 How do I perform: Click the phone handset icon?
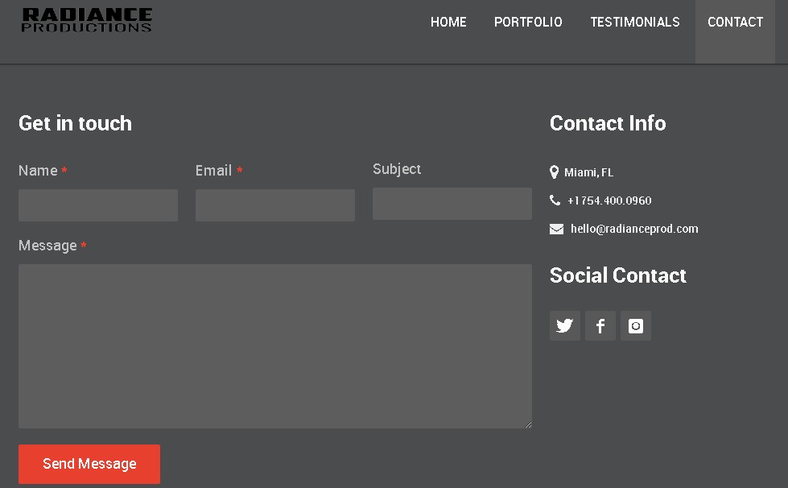(555, 201)
